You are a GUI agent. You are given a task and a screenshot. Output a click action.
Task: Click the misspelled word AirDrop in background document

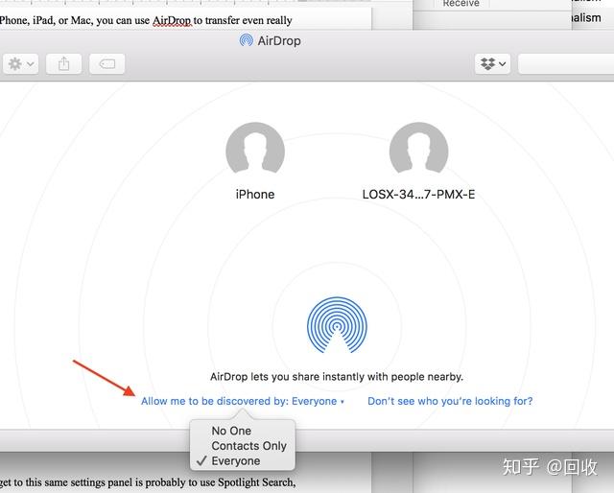tap(172, 20)
